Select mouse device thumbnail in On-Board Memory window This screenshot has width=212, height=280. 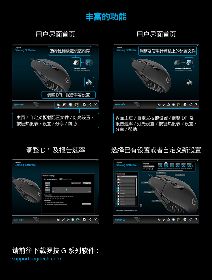coord(36,105)
